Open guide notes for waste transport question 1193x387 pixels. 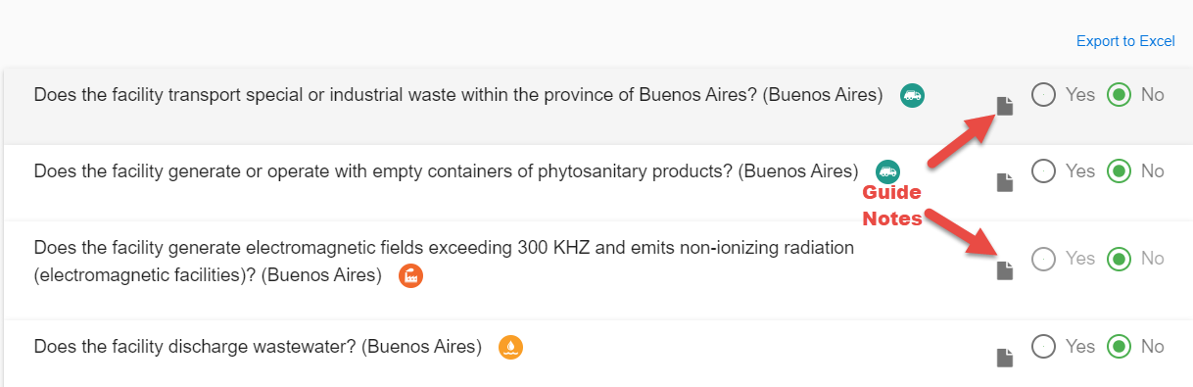tap(1005, 106)
